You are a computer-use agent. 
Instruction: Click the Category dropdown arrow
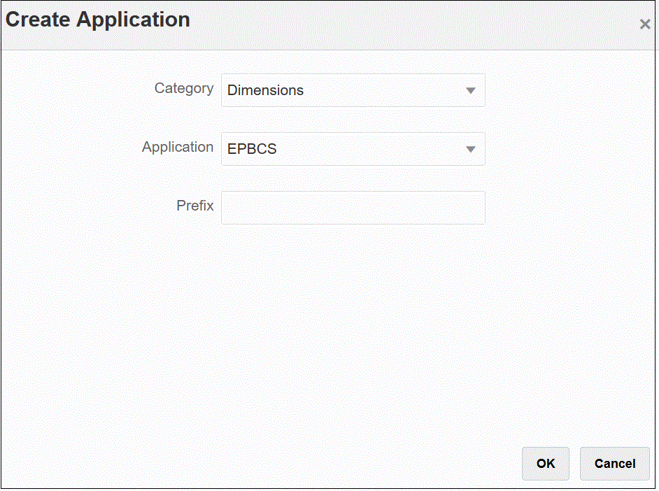[x=471, y=91]
